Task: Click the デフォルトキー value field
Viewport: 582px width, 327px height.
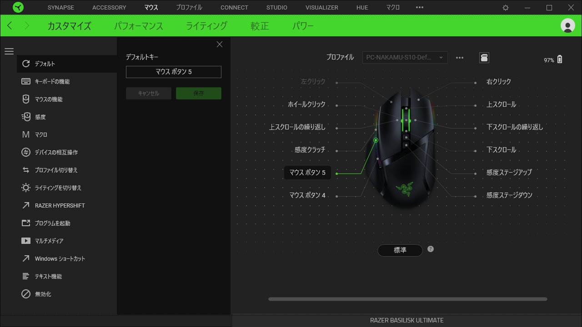Action: pyautogui.click(x=174, y=72)
